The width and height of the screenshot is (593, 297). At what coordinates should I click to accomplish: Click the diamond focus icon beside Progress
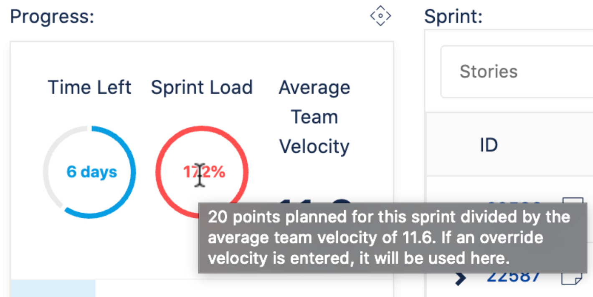380,16
